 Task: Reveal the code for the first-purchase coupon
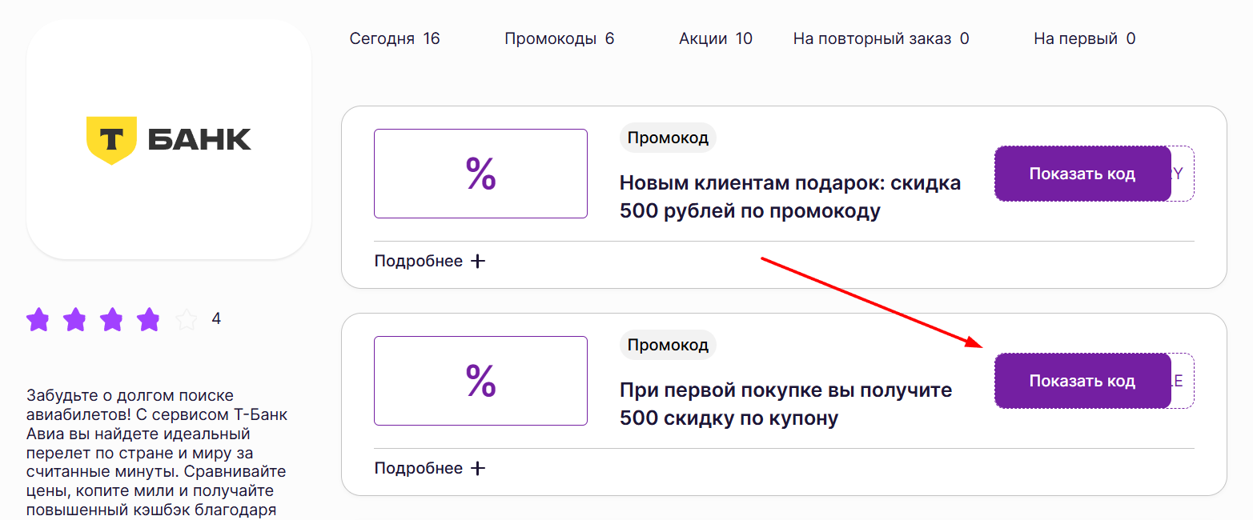point(1082,381)
